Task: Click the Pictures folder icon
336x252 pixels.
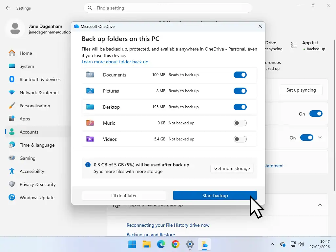Action: click(90, 91)
